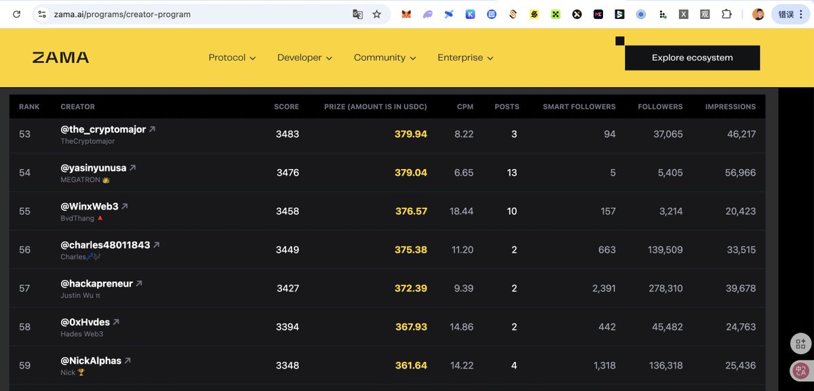The width and height of the screenshot is (814, 391).
Task: Open arrow icon next to @hackapreneur
Action: (139, 284)
